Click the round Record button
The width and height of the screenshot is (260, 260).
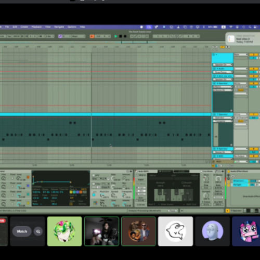tap(125, 36)
